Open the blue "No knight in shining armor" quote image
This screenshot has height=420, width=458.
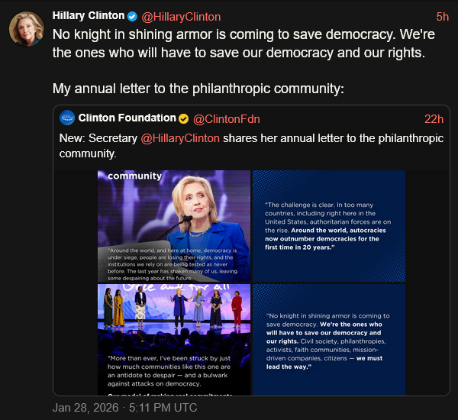pyautogui.click(x=328, y=340)
